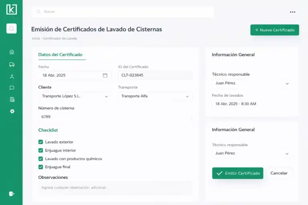Click the logout icon at sidebar bottom
This screenshot has height=205, width=308.
coord(12,194)
